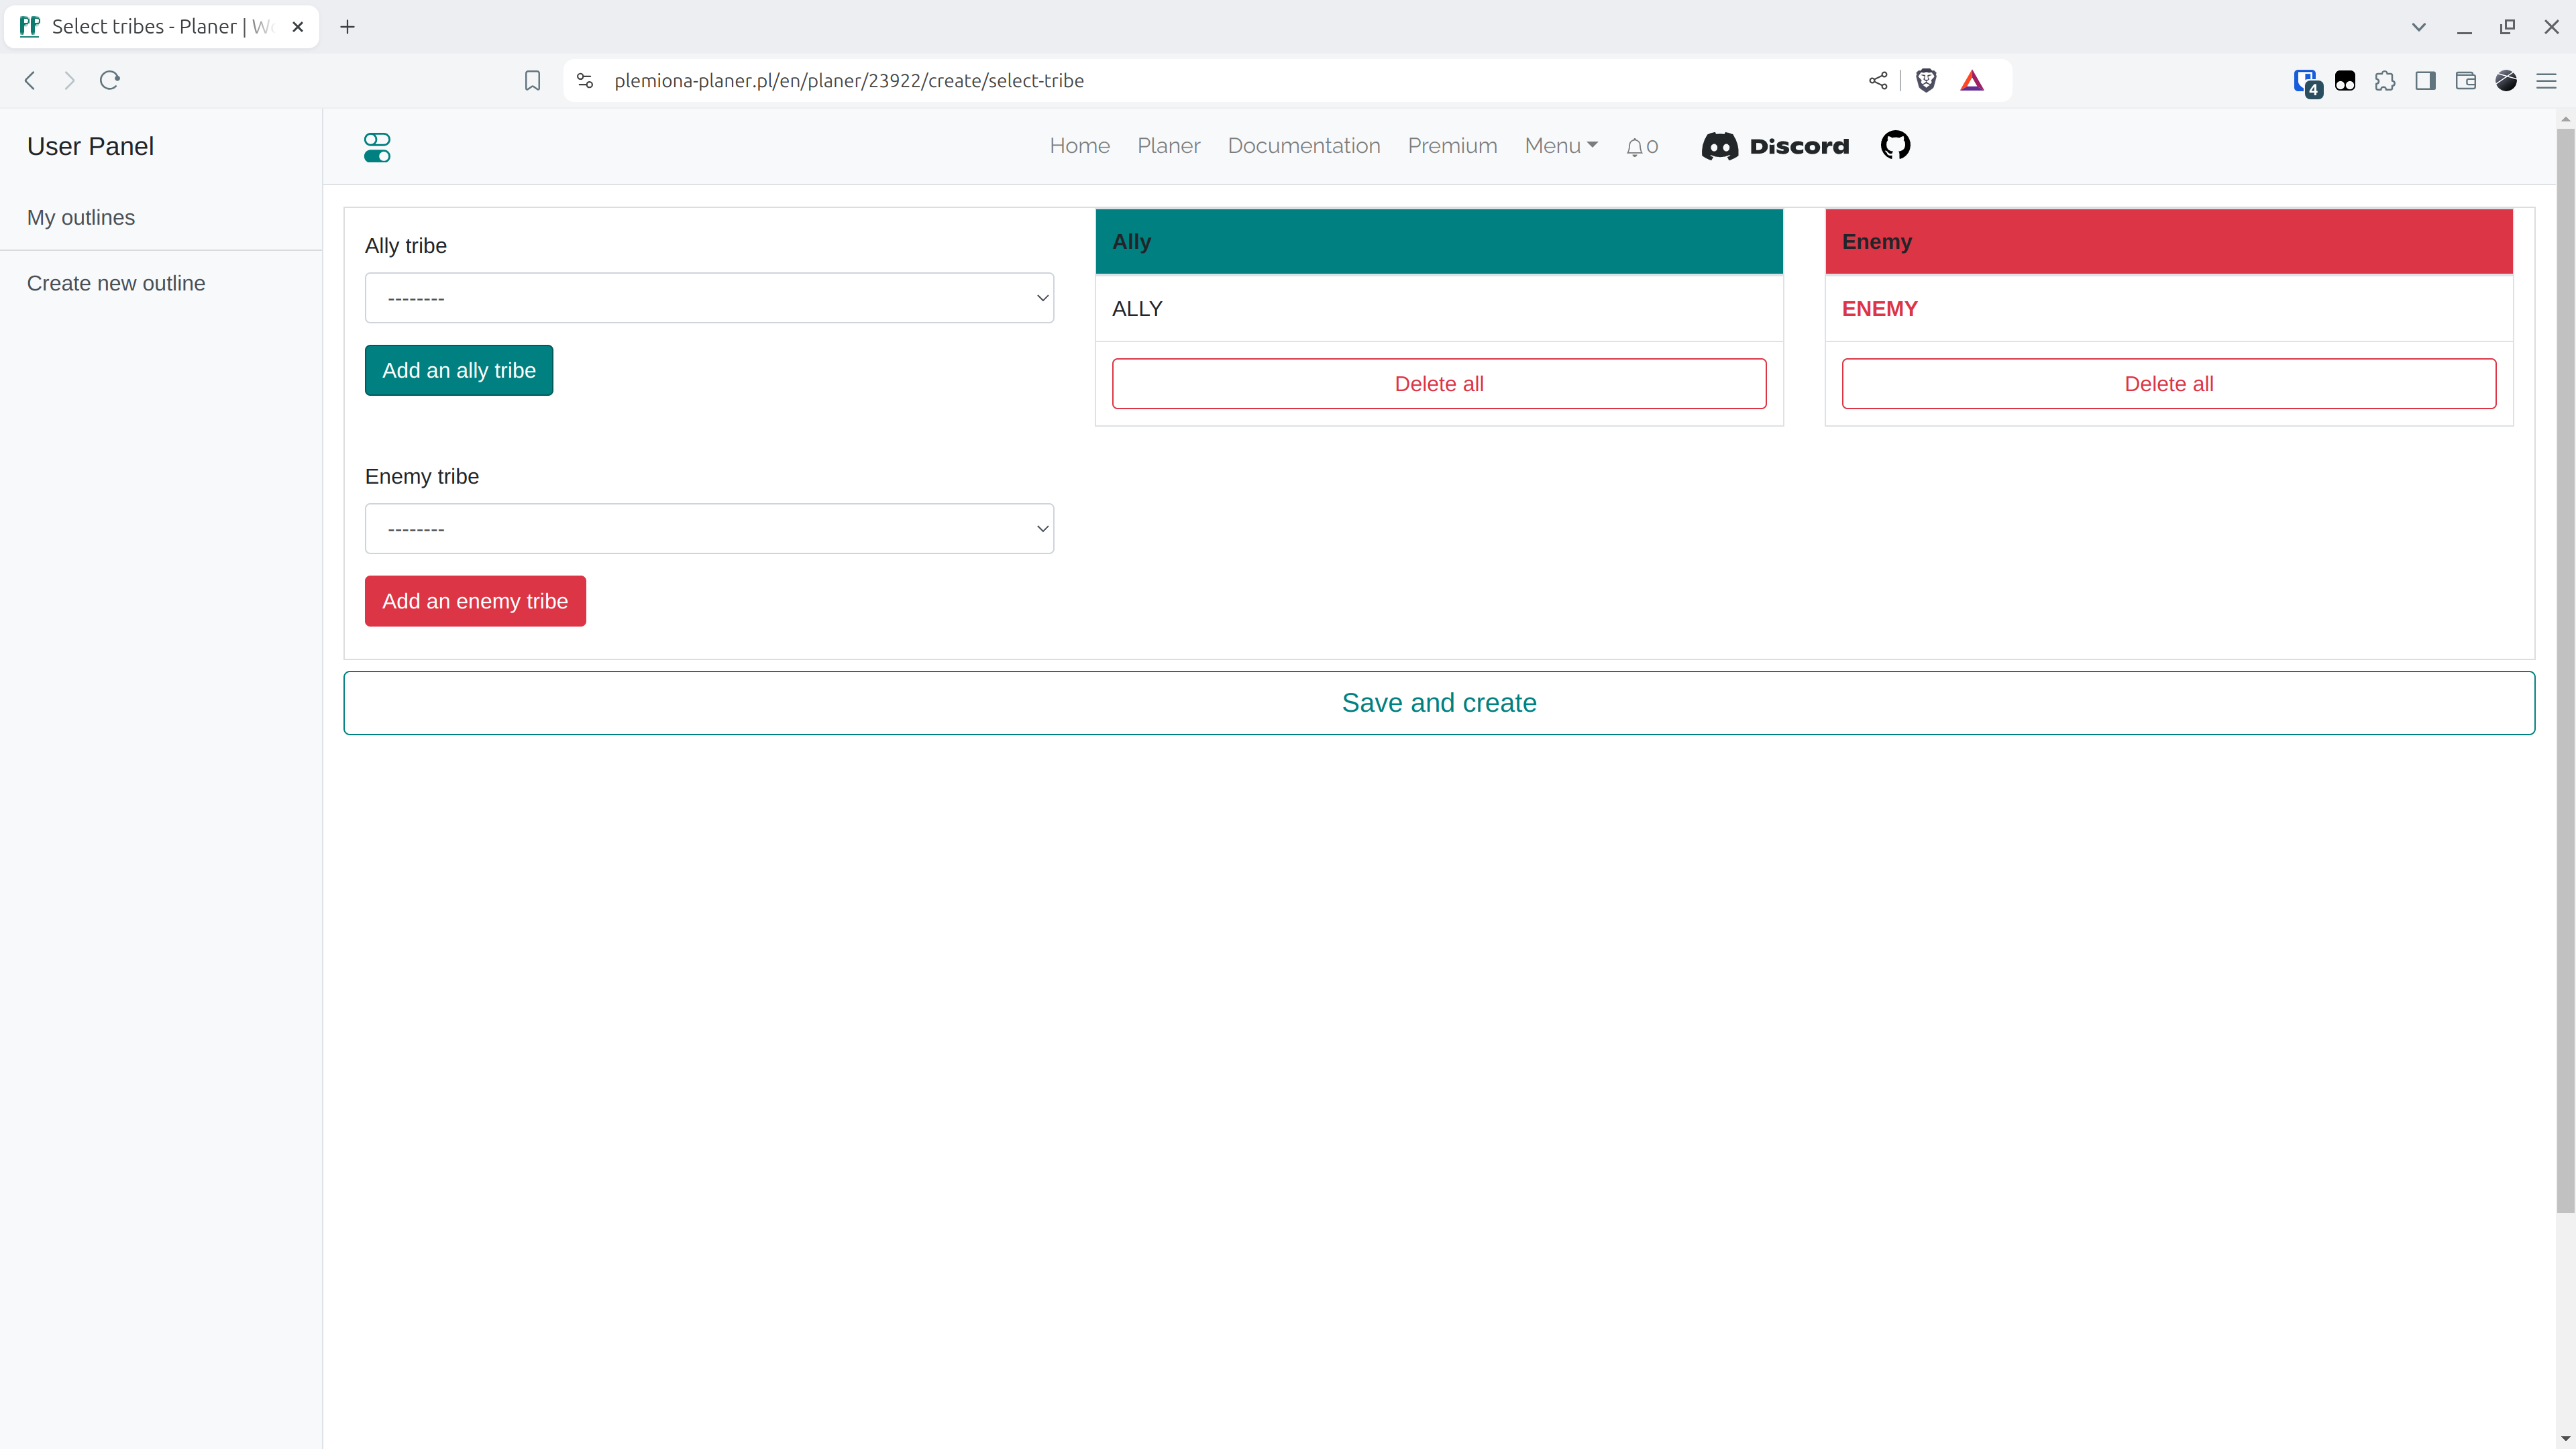Open the Premium nav item

pyautogui.click(x=1452, y=146)
